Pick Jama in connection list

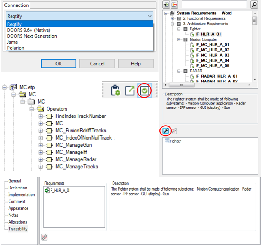coord(12,42)
